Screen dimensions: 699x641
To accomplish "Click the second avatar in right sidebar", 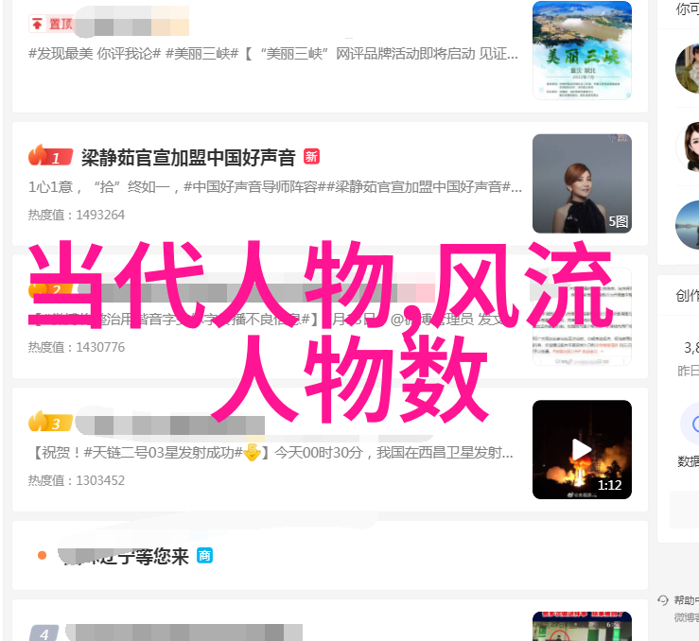I will pos(688,147).
